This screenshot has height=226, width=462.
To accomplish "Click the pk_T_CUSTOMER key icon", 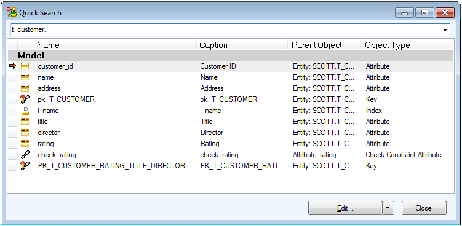I will coord(25,99).
